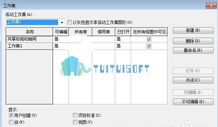Click the 在所有视图中可见 column header
Viewport: 218px width, 127px height.
(x=149, y=32)
